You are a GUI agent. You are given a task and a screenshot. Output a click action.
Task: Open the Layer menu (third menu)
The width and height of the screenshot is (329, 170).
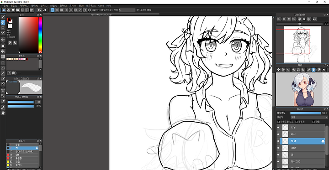tap(24, 6)
